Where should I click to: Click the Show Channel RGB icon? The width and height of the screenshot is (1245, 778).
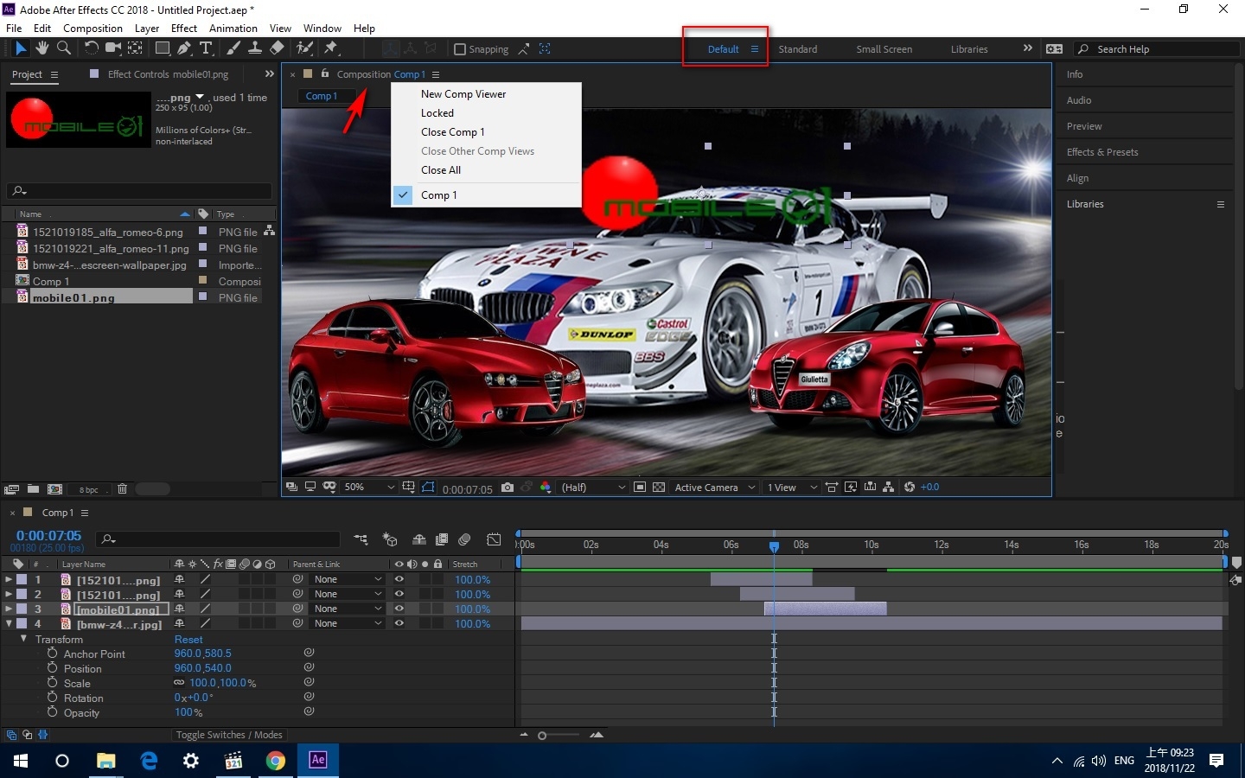point(546,488)
